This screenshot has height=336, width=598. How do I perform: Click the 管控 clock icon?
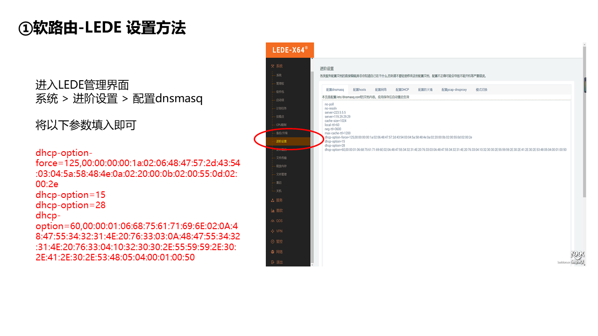pos(272,241)
